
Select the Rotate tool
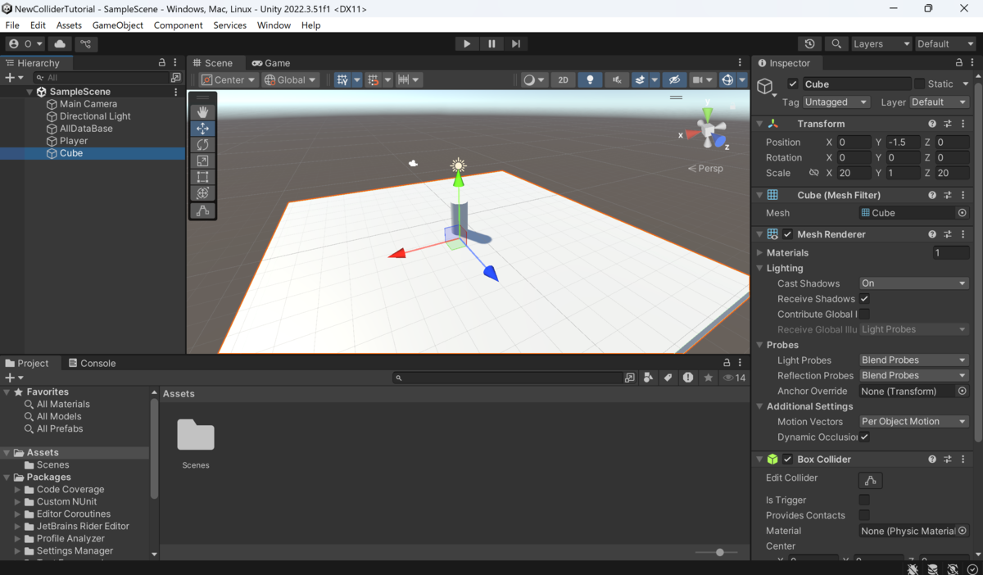(x=202, y=144)
